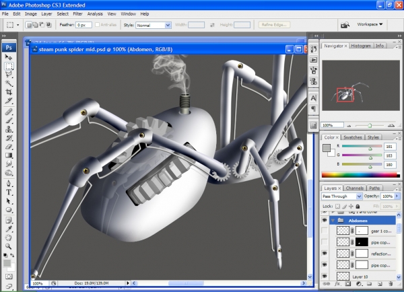
Task: Open the Analysis menu
Action: pos(95,14)
